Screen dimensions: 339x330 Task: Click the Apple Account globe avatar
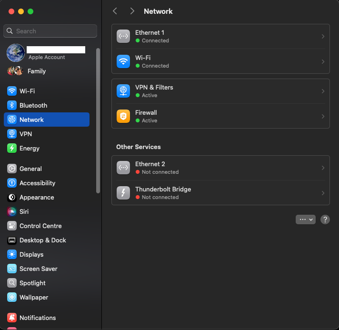click(16, 53)
